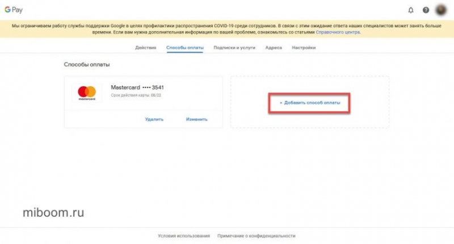Click Добавить способ оплаты
Screen dimensions: 454x244
tap(309, 103)
